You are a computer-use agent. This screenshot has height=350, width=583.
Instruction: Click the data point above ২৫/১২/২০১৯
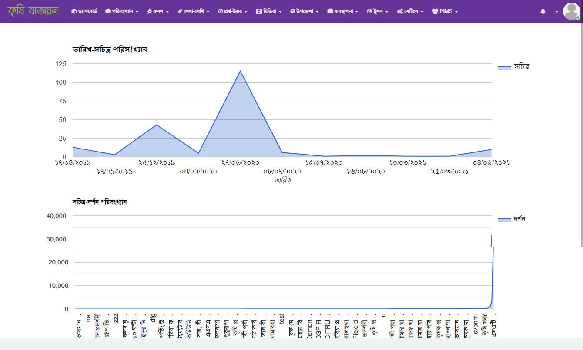[156, 125]
